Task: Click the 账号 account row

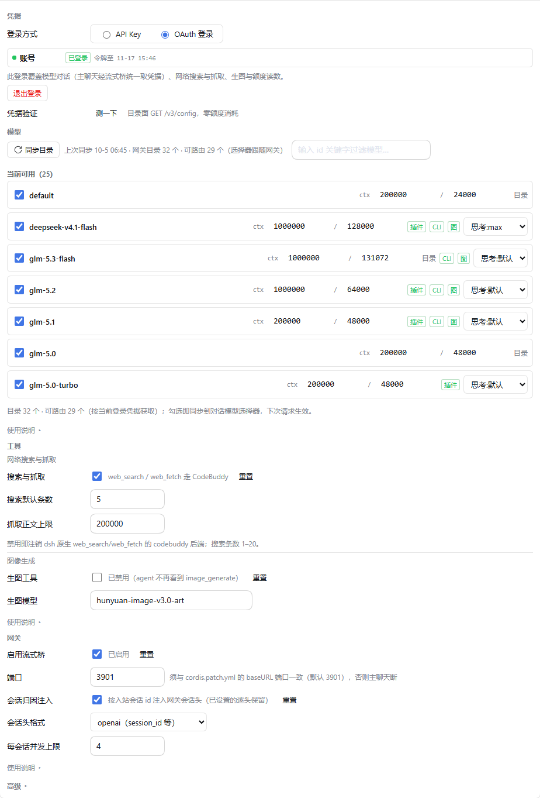Action: click(270, 58)
